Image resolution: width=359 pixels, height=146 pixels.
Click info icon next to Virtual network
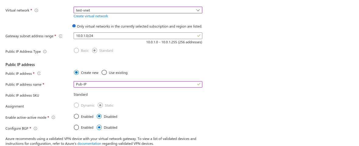36,10
